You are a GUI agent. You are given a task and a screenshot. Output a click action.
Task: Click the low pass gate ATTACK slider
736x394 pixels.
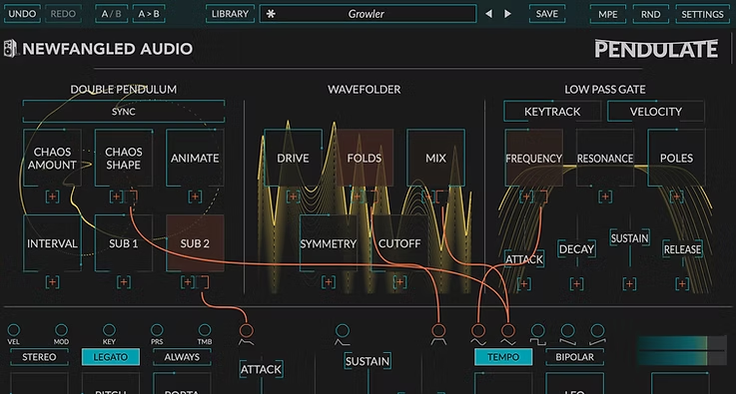pos(524,259)
